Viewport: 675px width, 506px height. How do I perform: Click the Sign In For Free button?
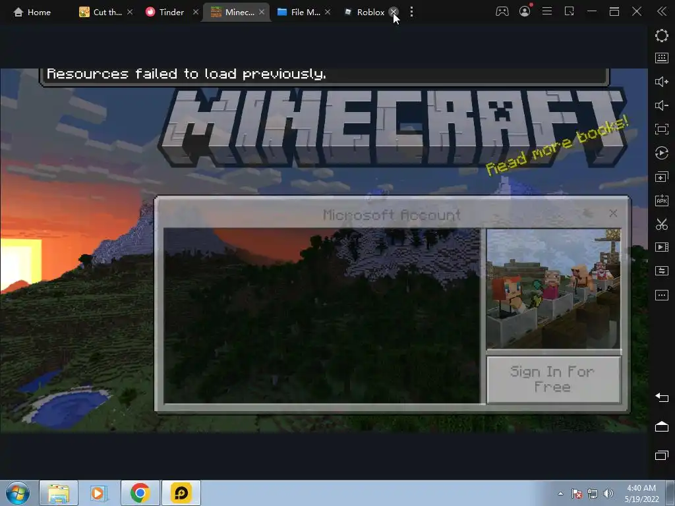pos(554,379)
